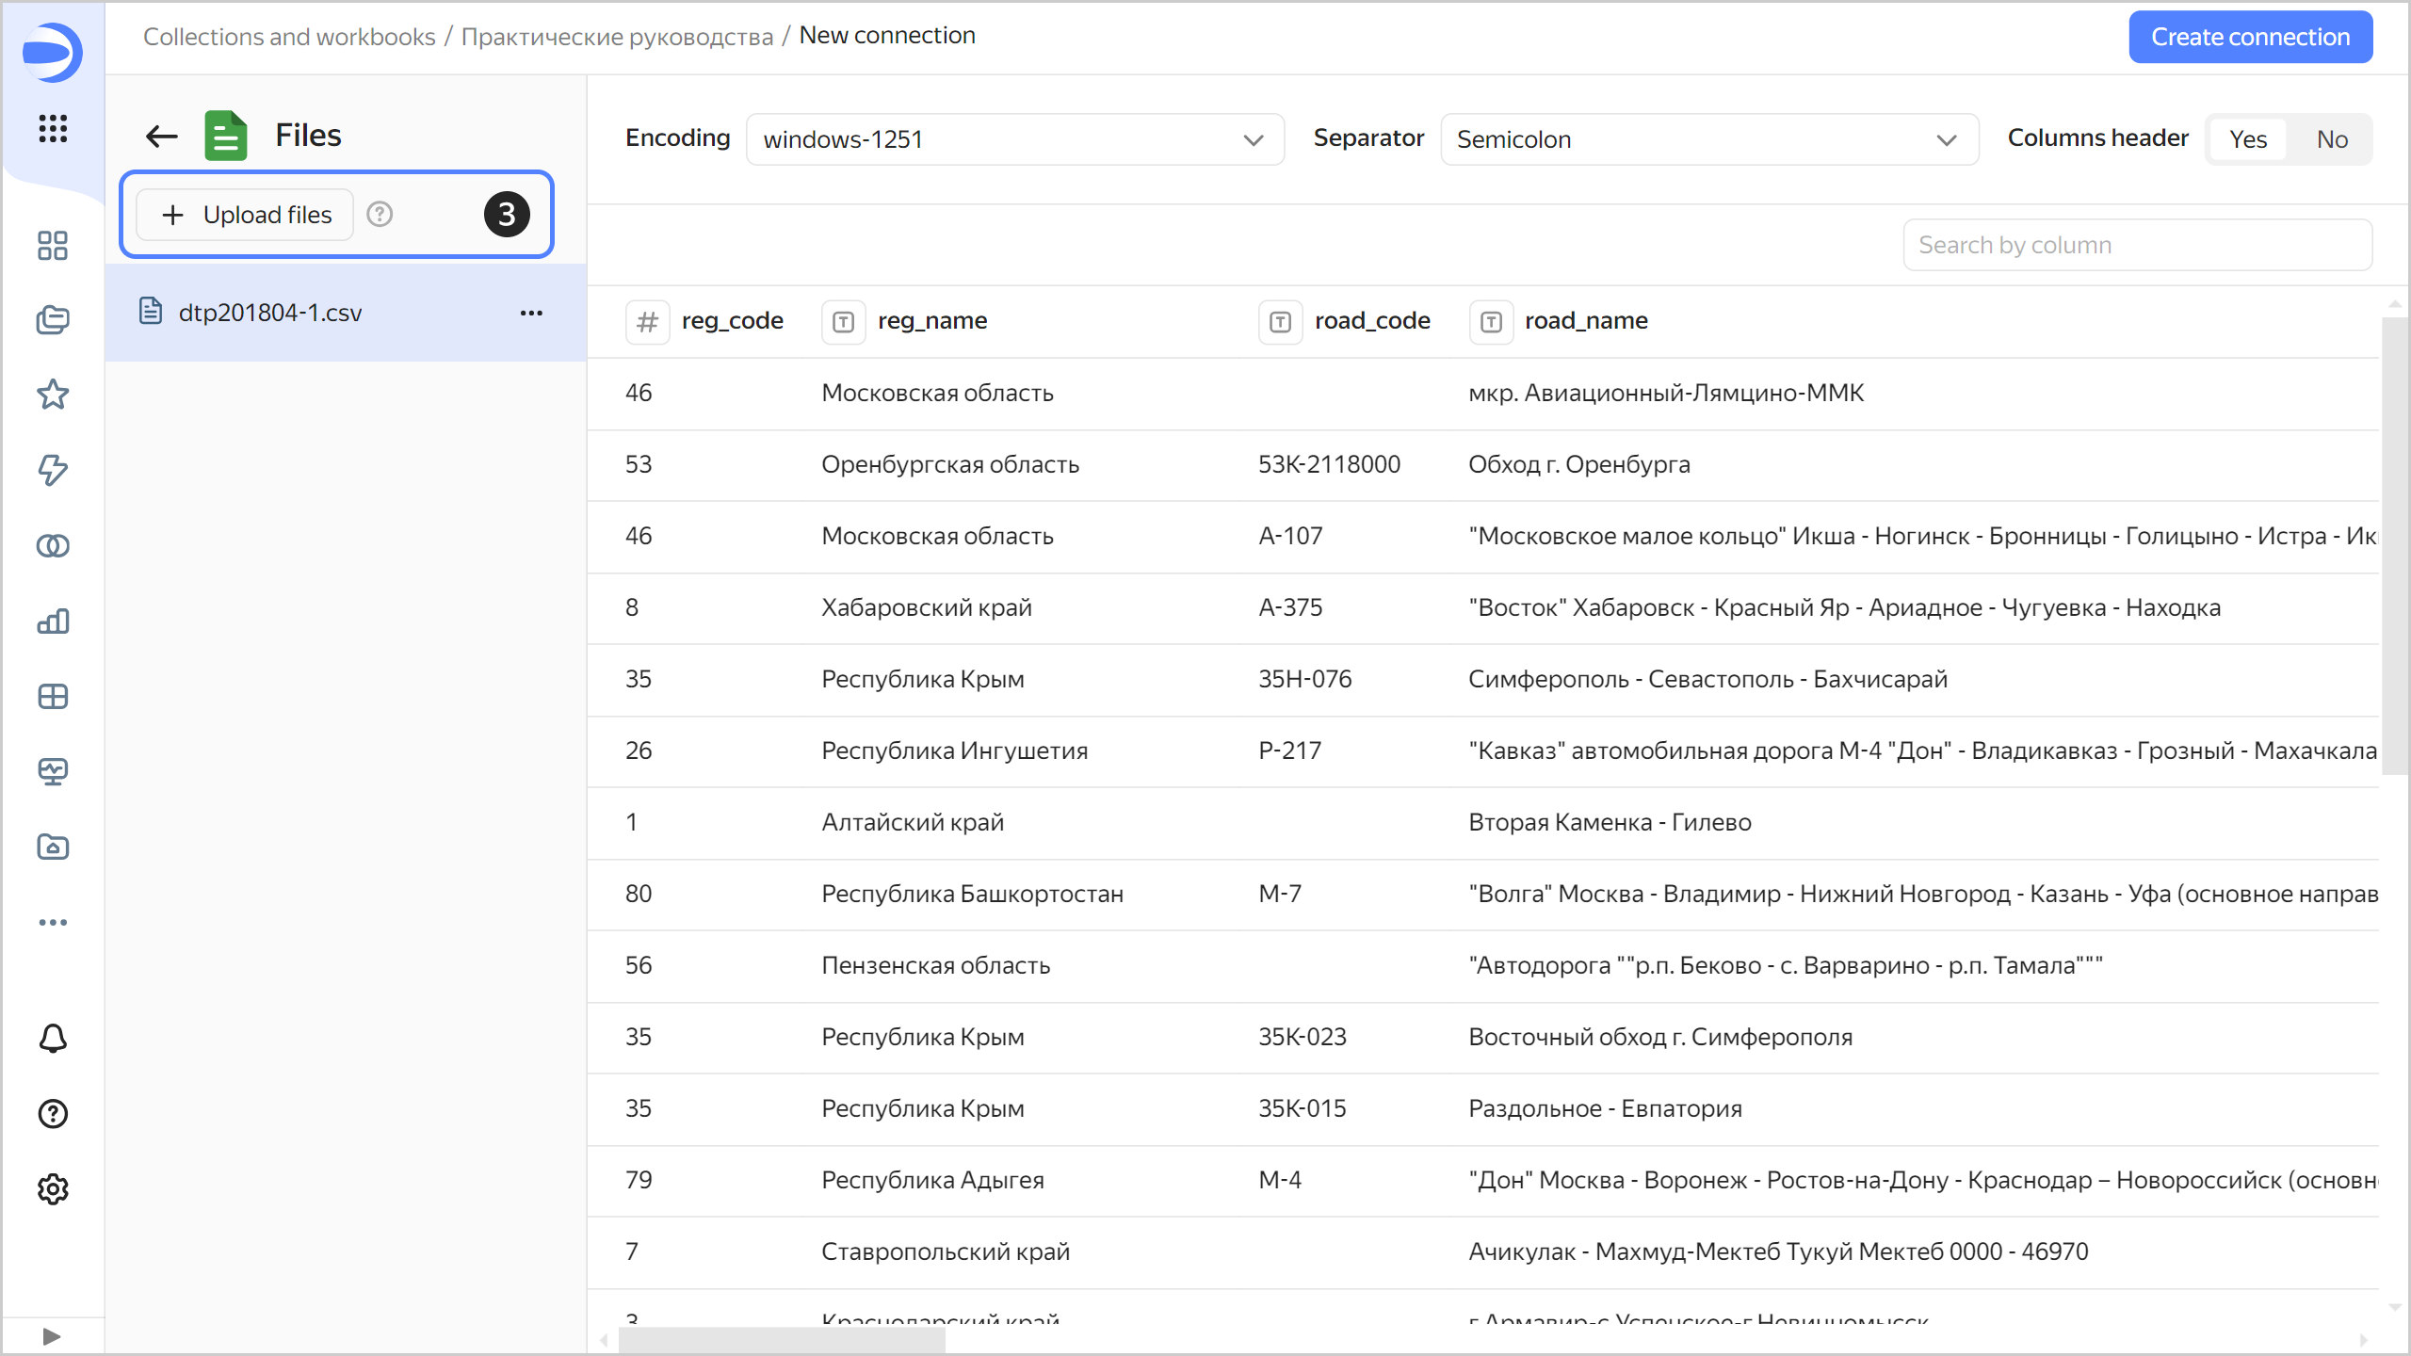The image size is (2411, 1356).
Task: Click the Create connection button
Action: click(x=2250, y=37)
